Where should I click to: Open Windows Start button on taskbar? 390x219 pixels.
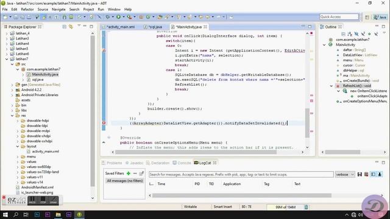[5, 215]
